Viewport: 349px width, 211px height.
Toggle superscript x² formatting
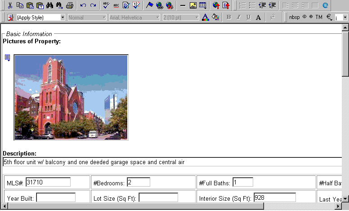(273, 17)
